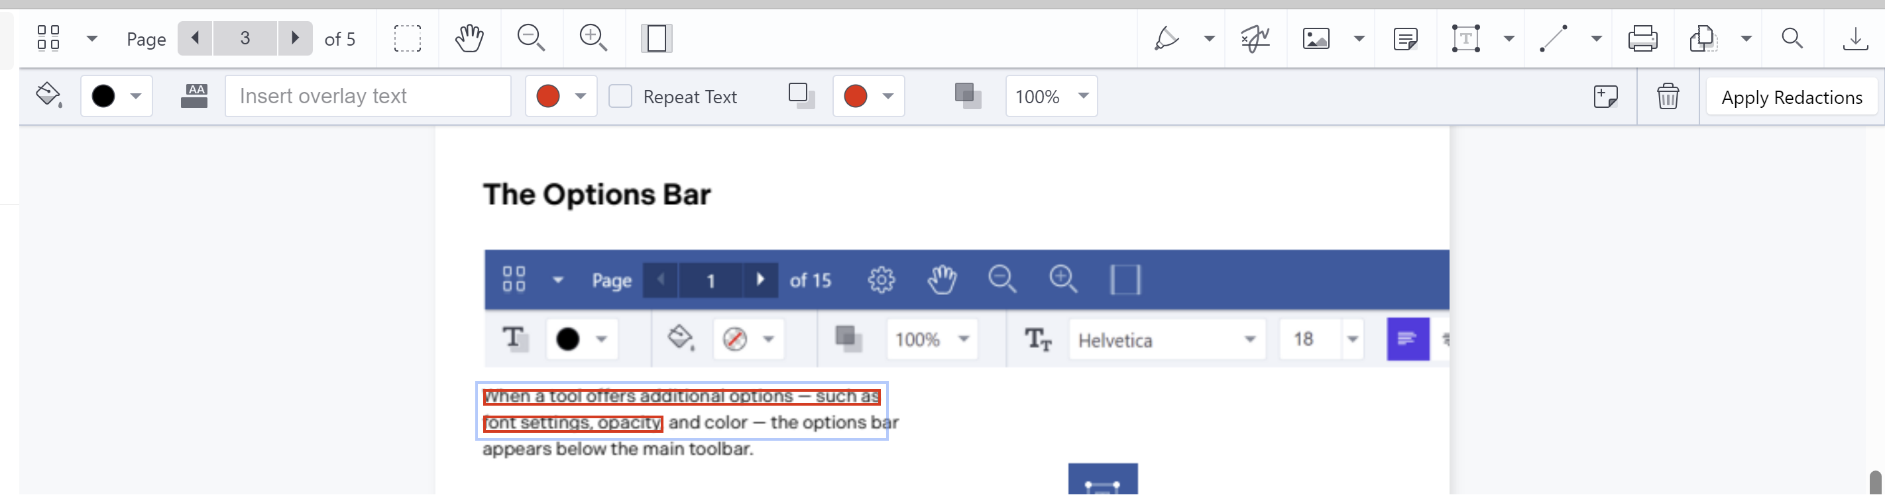Click the Apply Redactions button
Image resolution: width=1885 pixels, height=495 pixels.
coord(1792,97)
